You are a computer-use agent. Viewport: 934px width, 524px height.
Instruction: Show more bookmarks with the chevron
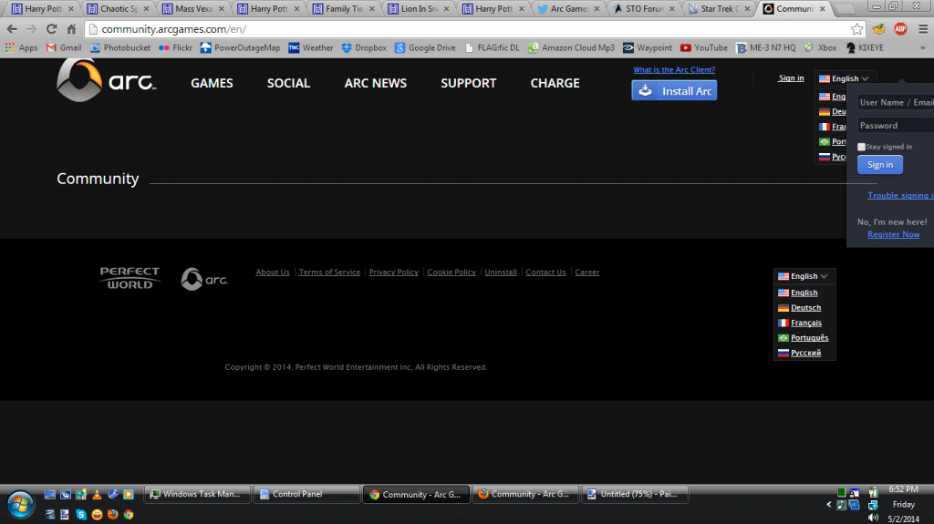[x=923, y=47]
